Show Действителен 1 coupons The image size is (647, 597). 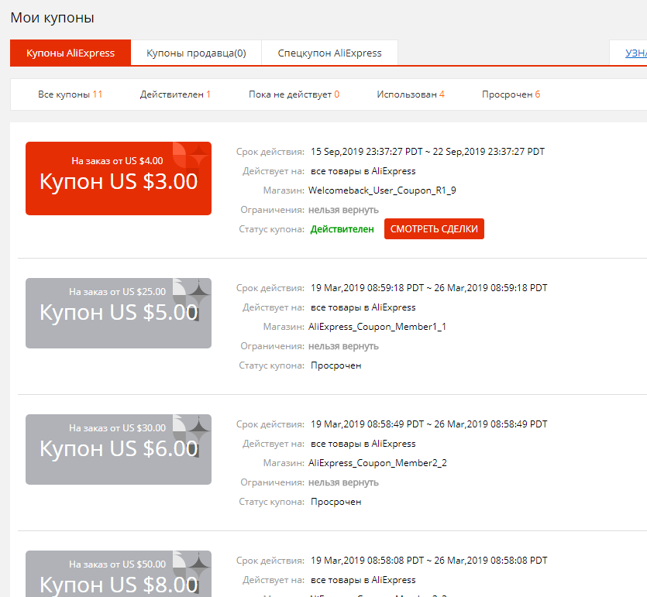[x=175, y=94]
